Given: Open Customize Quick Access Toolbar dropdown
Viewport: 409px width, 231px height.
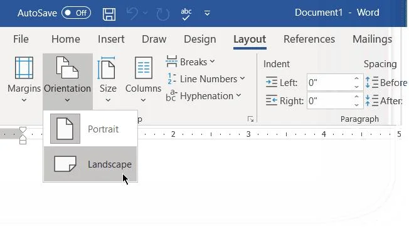Looking at the screenshot, I should pyautogui.click(x=207, y=13).
